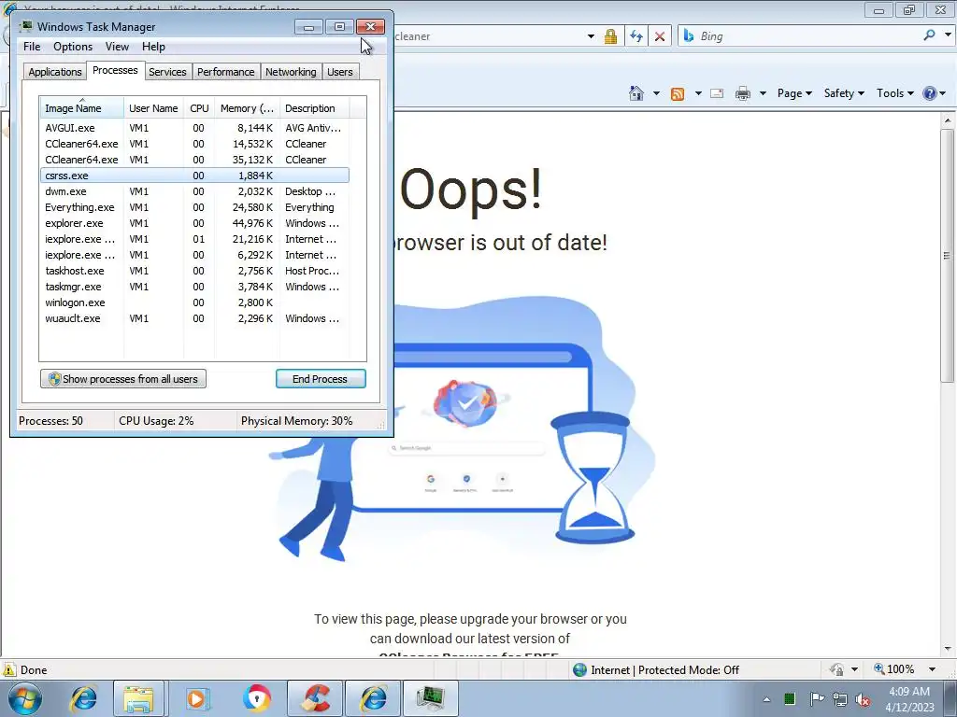Screen dimensions: 957x717
Task: Select the winlogon.exe process row
Action: tap(194, 302)
